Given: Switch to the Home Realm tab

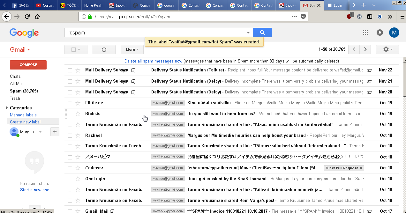Looking at the screenshot, I should click(x=93, y=5).
